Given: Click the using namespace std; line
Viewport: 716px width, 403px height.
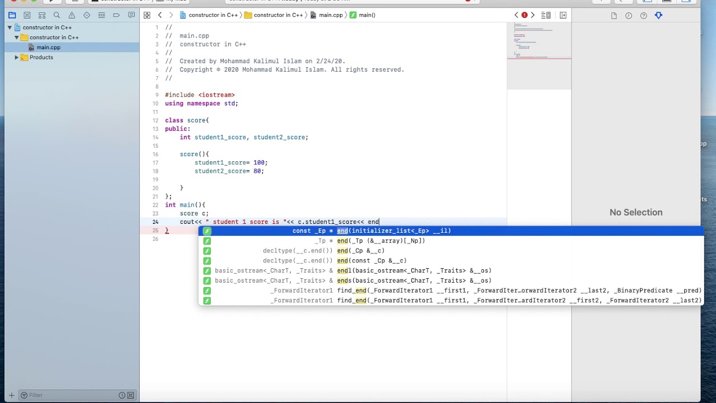Looking at the screenshot, I should coord(201,104).
